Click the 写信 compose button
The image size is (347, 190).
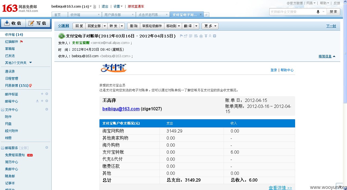38,23
